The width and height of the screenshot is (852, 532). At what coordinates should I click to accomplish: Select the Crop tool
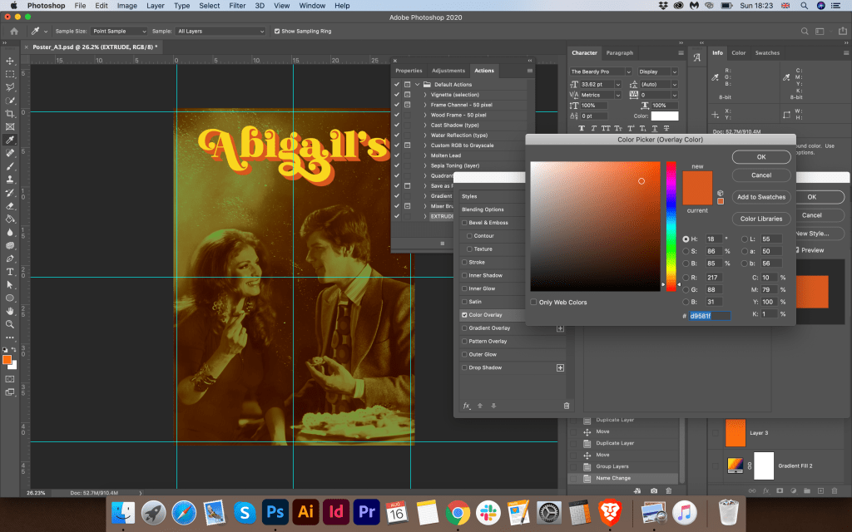[10, 114]
